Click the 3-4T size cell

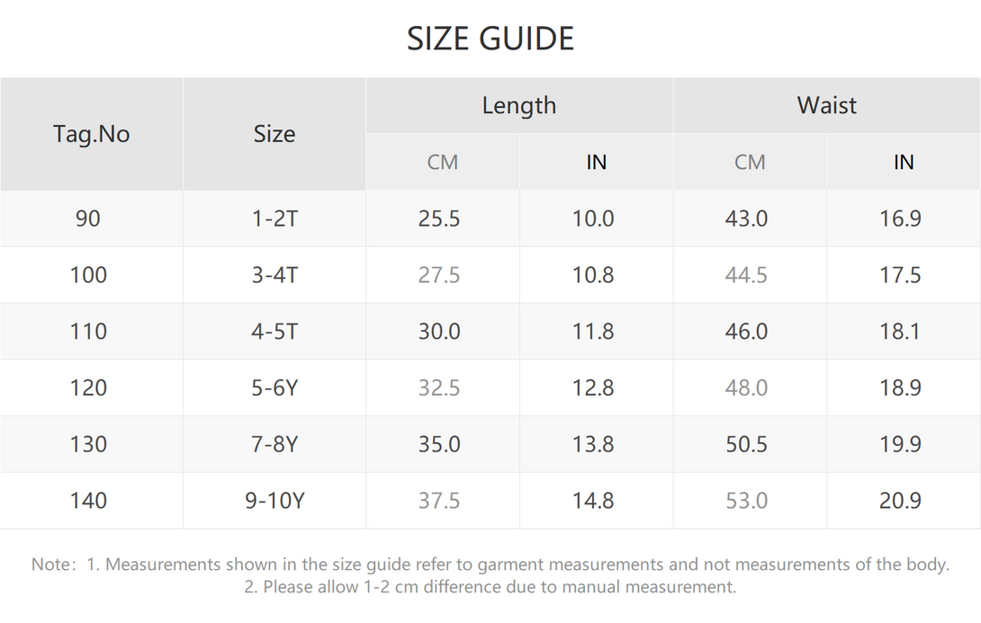click(274, 275)
